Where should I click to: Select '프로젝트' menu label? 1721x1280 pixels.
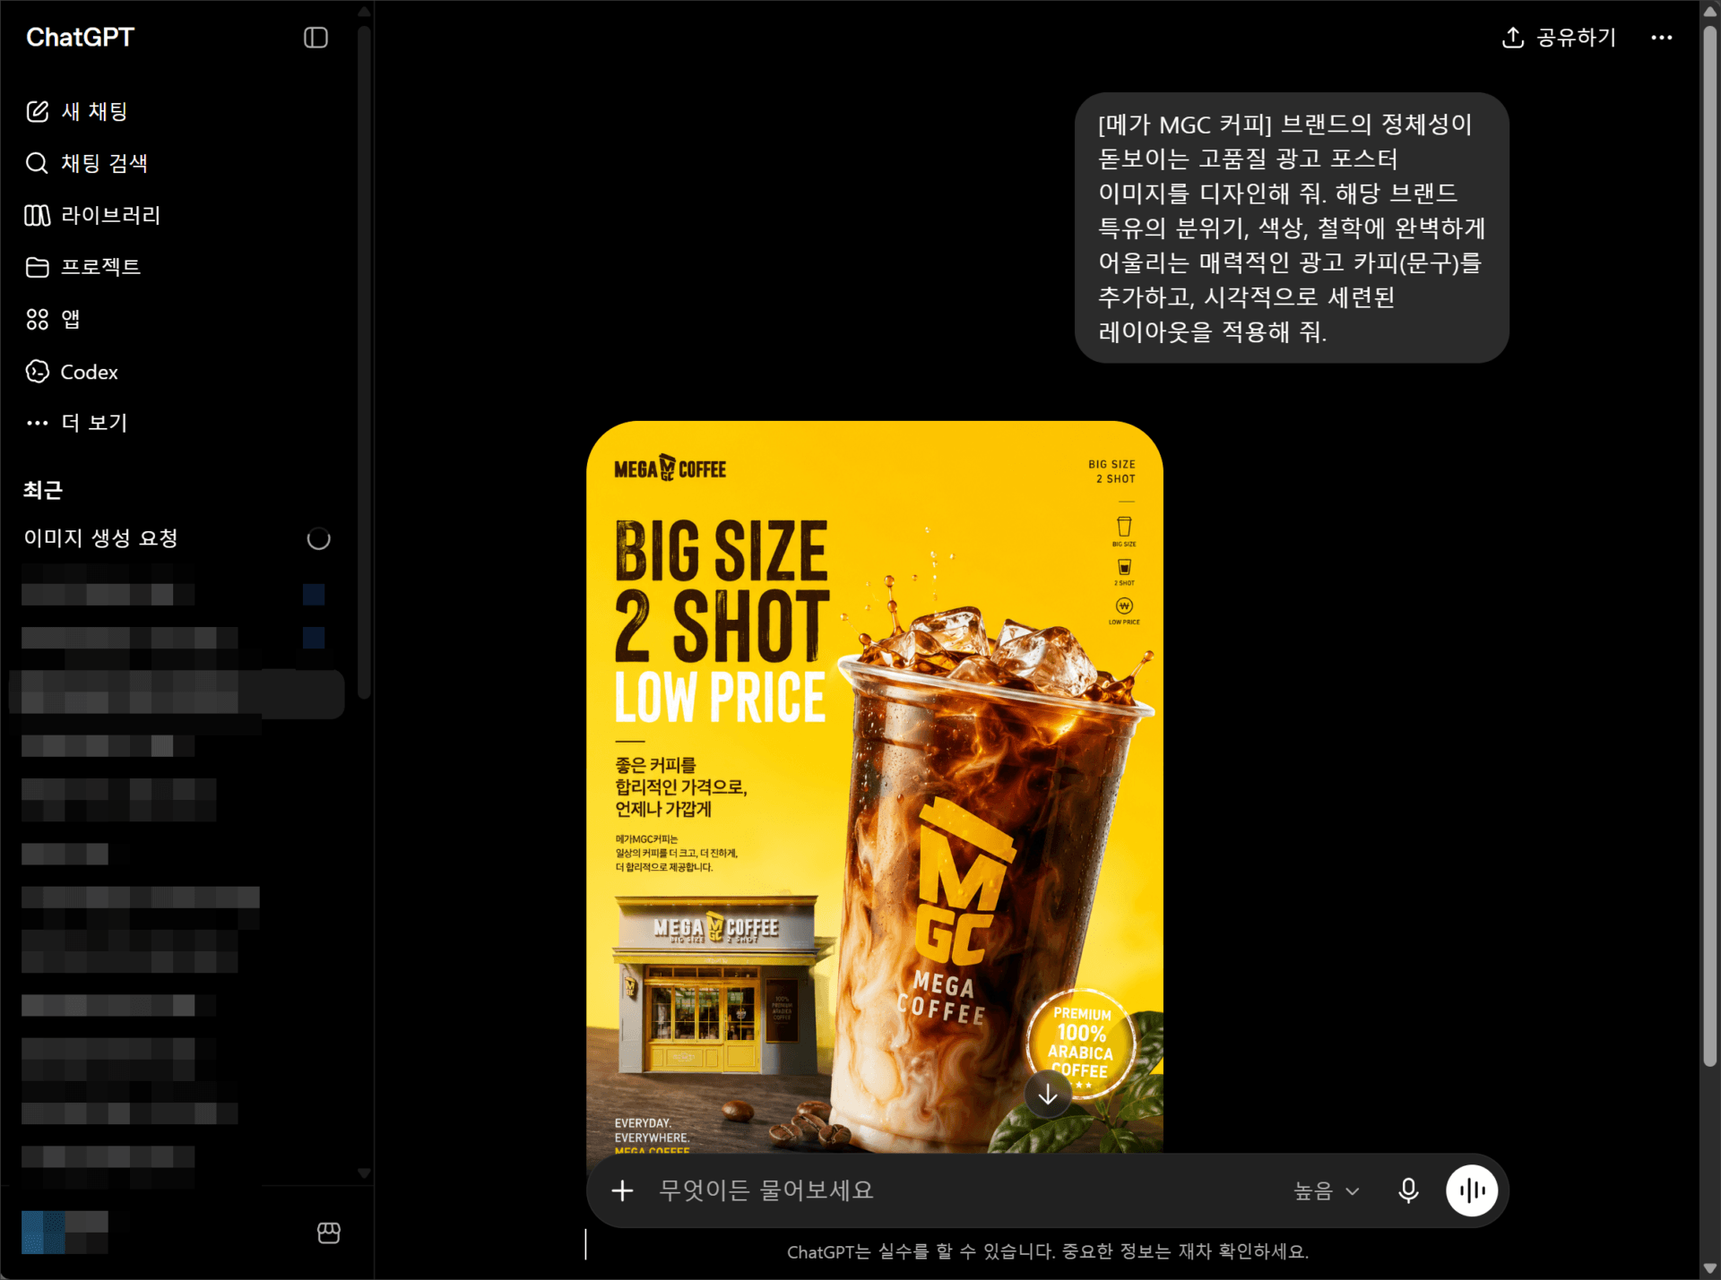pyautogui.click(x=100, y=267)
